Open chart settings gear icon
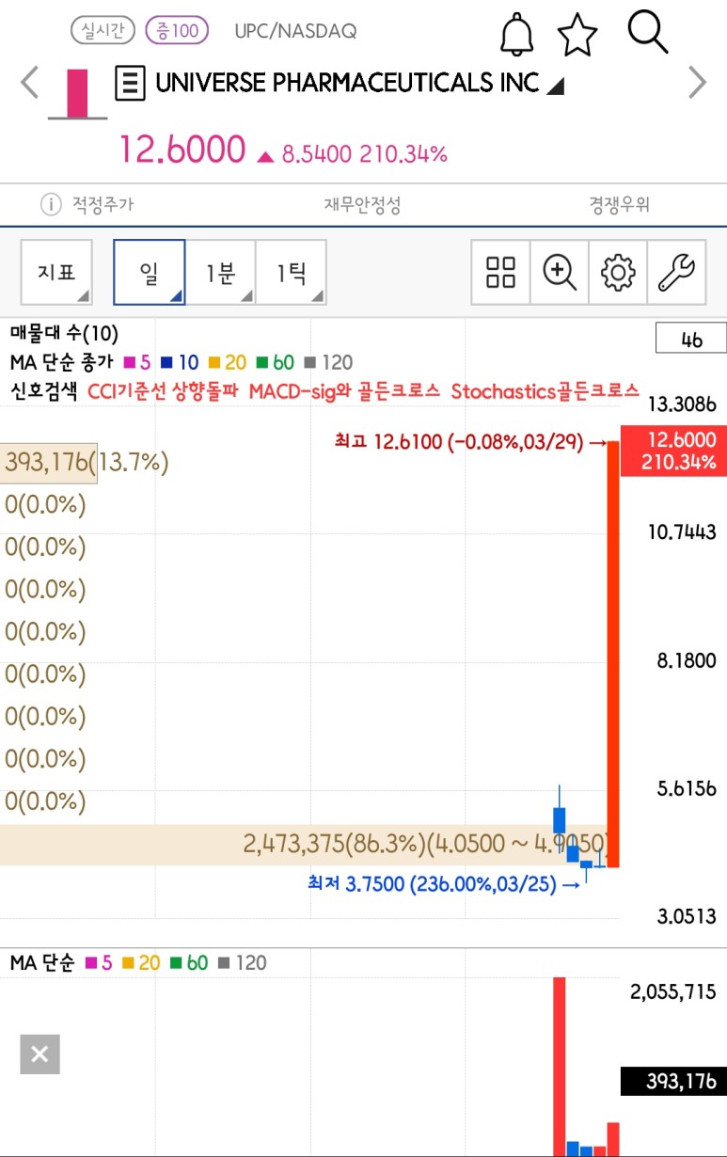This screenshot has width=727, height=1157. point(618,272)
